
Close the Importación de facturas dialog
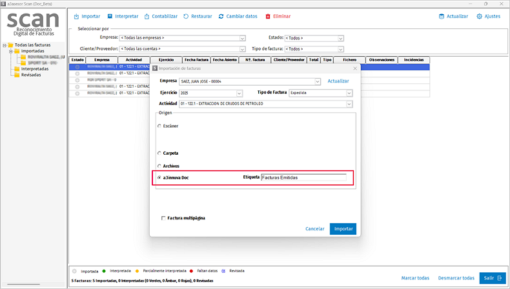point(355,68)
